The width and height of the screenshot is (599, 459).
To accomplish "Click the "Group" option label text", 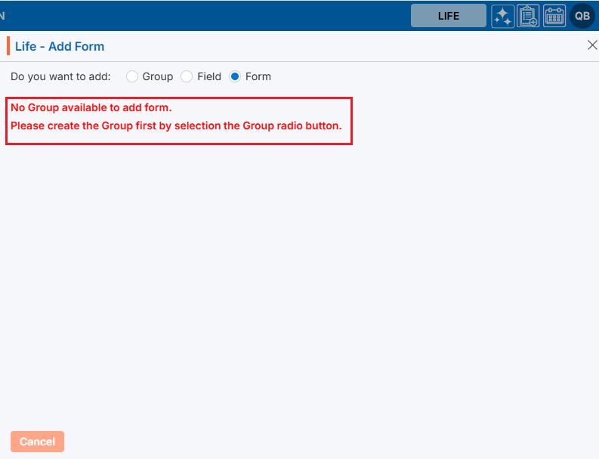I will point(157,76).
